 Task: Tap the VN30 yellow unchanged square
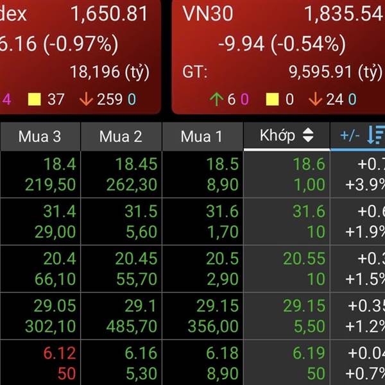[272, 99]
